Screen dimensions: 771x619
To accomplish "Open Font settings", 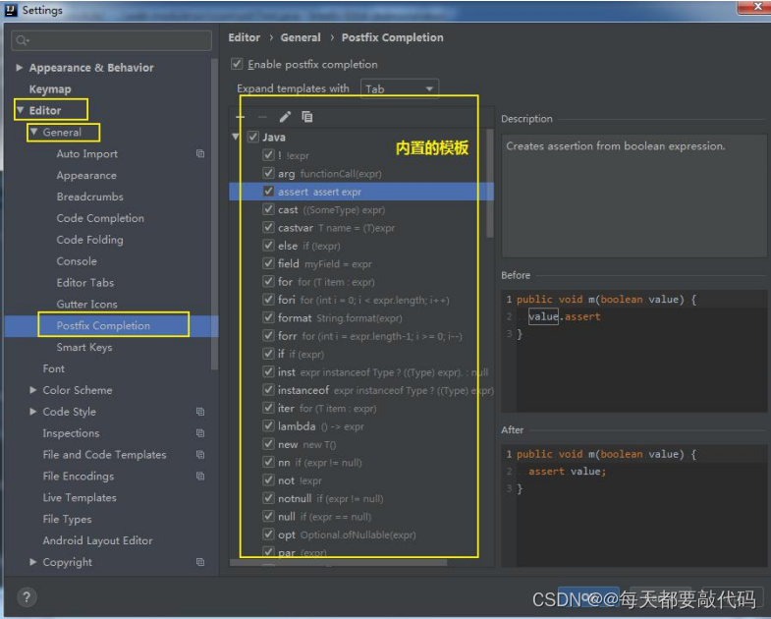I will point(54,368).
